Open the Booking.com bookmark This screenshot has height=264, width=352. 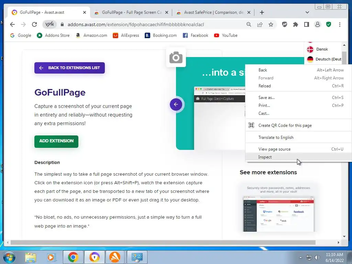tap(161, 35)
